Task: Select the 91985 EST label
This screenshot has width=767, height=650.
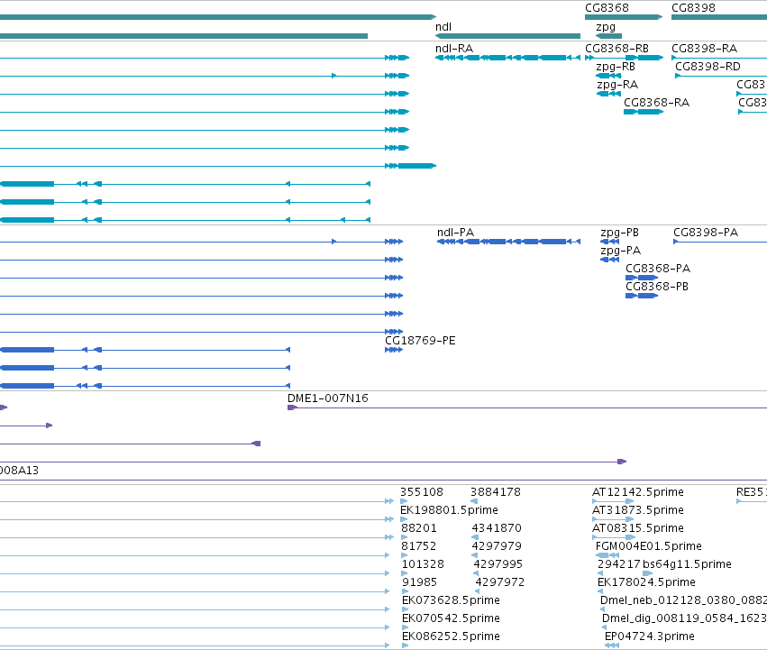Action: click(x=419, y=582)
